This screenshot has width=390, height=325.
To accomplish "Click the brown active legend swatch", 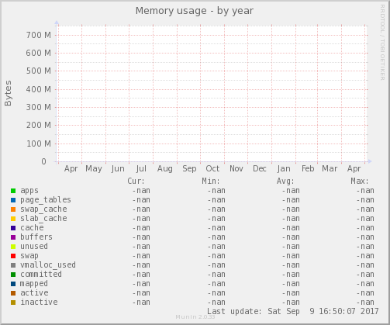I will 13,293.
